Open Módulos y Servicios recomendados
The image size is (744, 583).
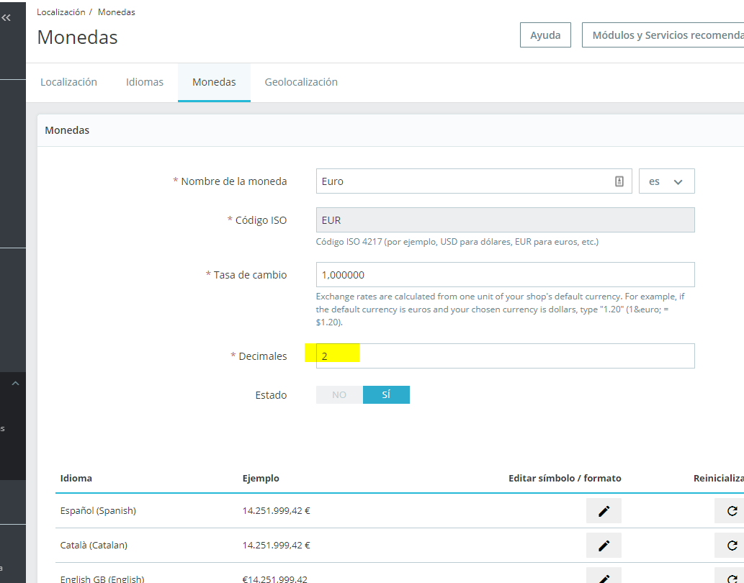(666, 35)
